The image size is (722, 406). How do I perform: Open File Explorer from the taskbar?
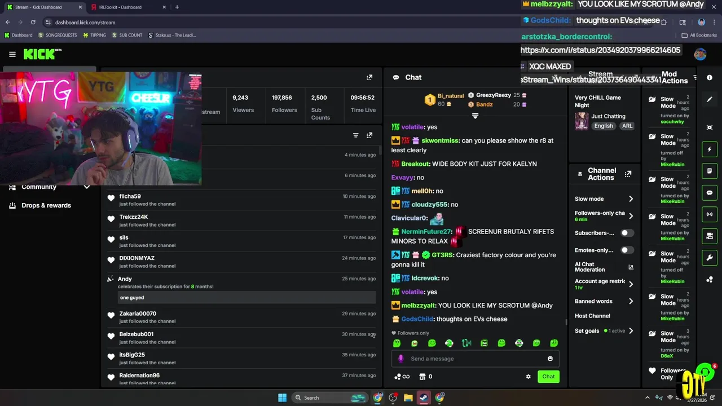pos(408,398)
